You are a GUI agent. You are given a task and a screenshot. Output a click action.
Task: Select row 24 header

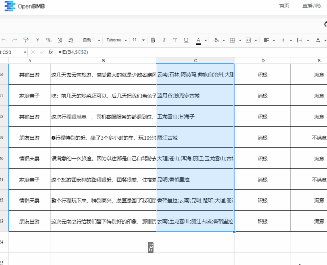pyautogui.click(x=4, y=242)
